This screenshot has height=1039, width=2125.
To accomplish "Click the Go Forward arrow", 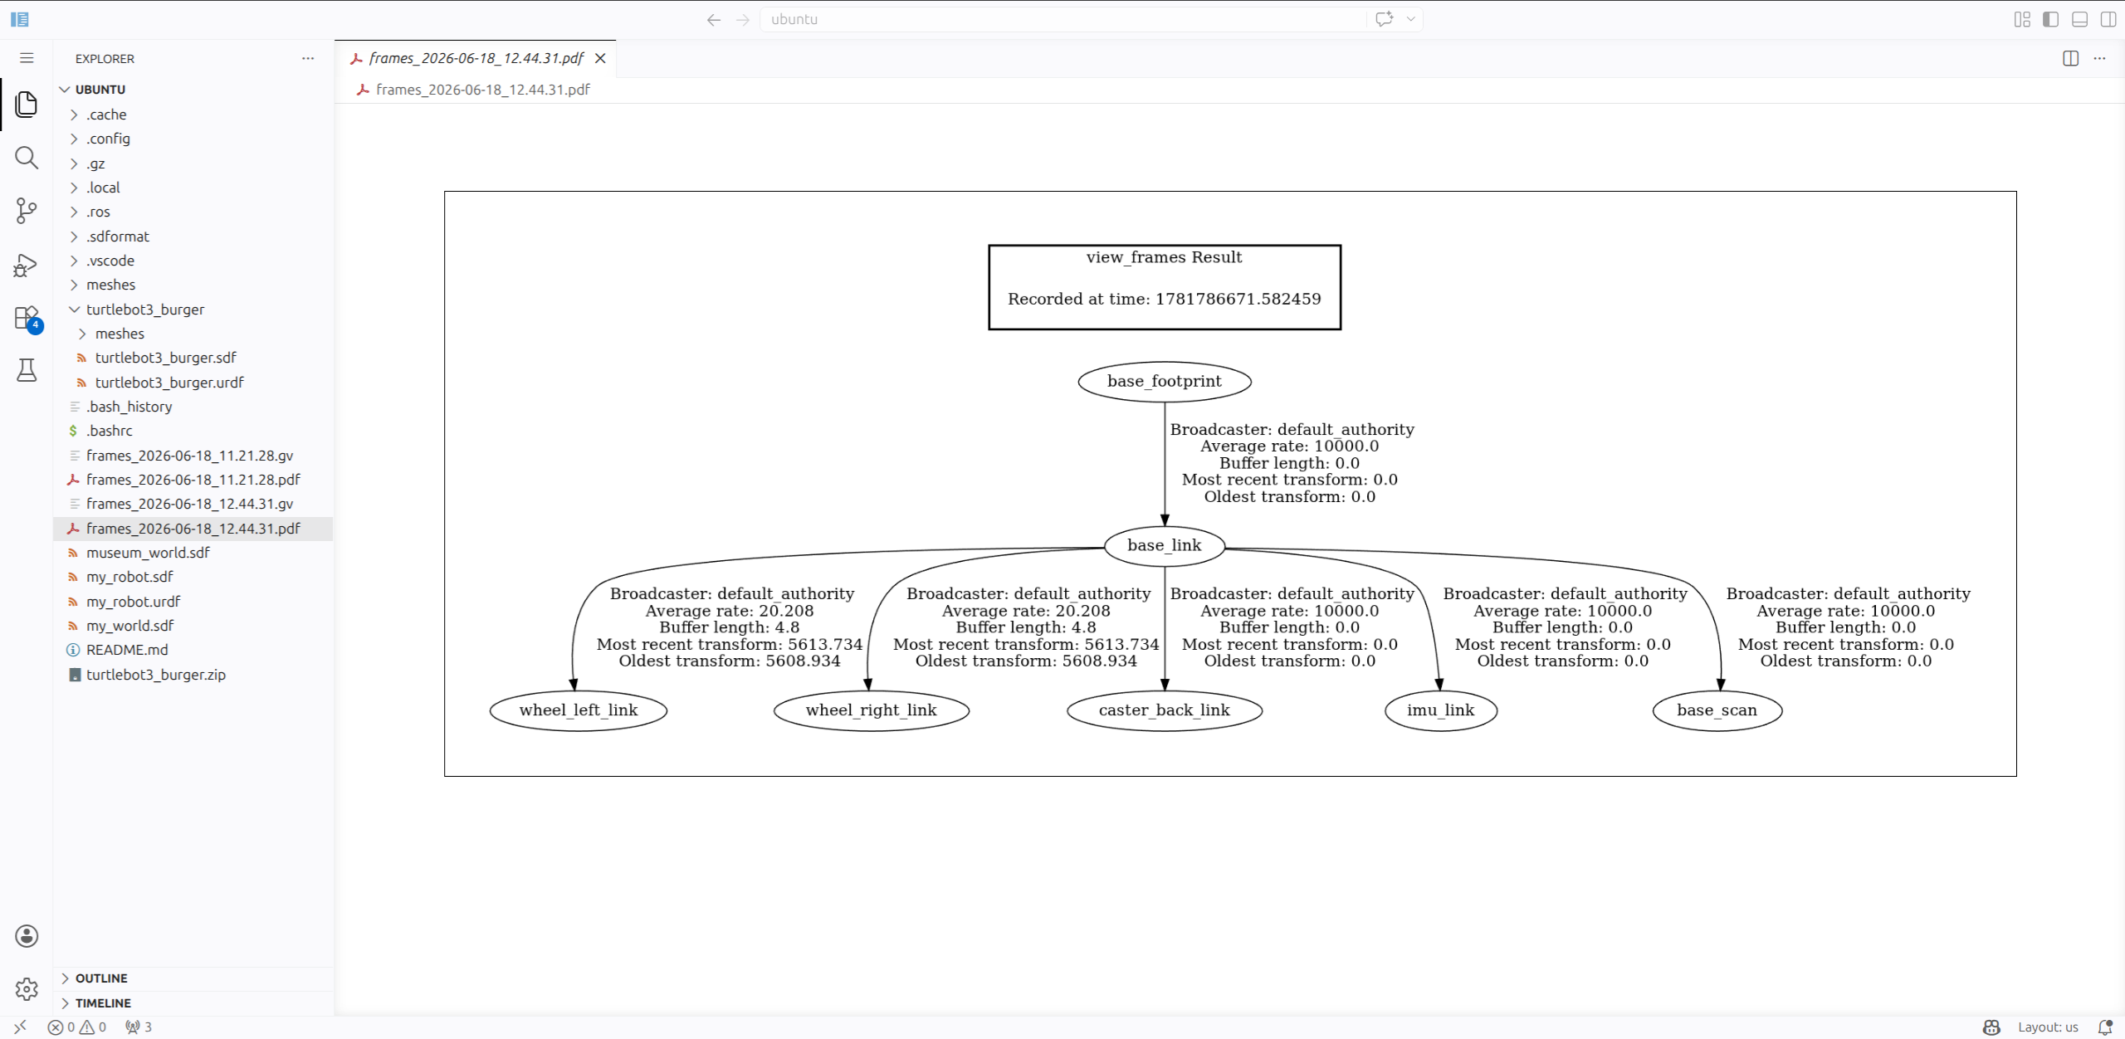I will [x=743, y=19].
